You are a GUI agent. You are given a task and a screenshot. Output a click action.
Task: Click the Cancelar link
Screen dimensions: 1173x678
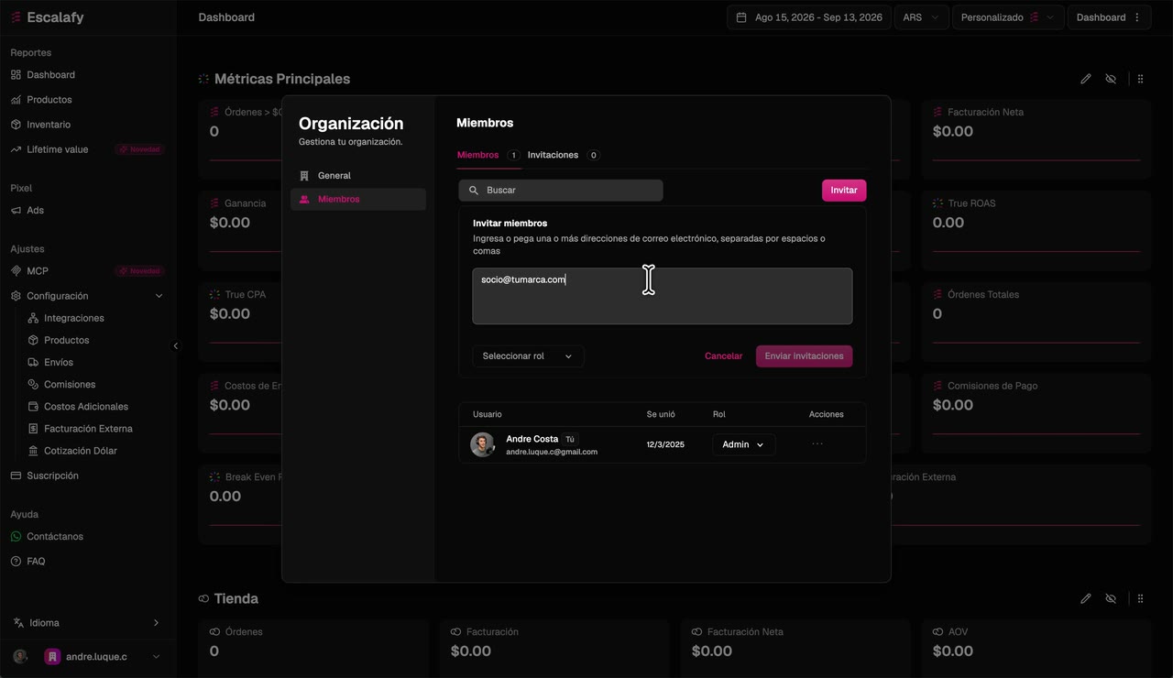[x=724, y=356]
